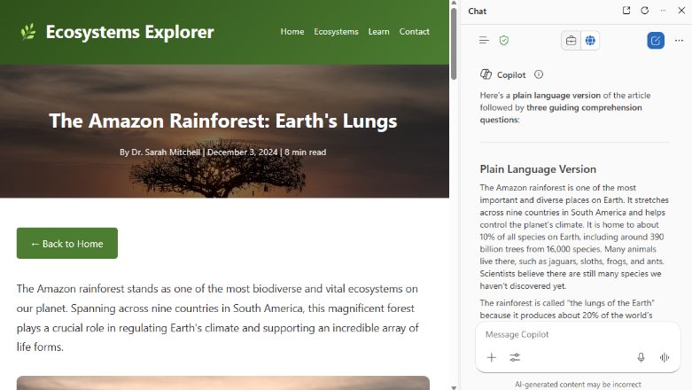Activate the microphone dictation icon
The height and width of the screenshot is (390, 692).
coord(641,357)
